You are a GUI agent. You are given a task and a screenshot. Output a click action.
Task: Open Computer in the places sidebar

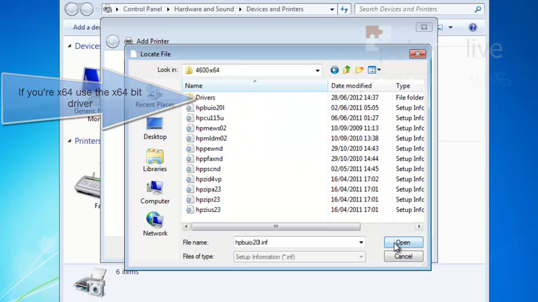pyautogui.click(x=155, y=192)
